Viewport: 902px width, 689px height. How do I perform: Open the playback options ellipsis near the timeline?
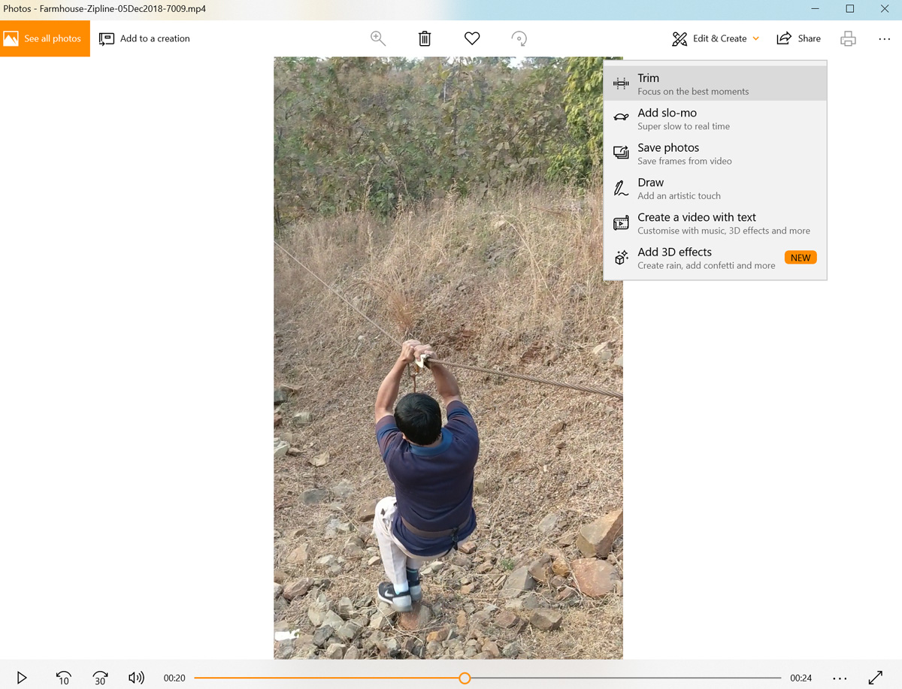coord(840,677)
